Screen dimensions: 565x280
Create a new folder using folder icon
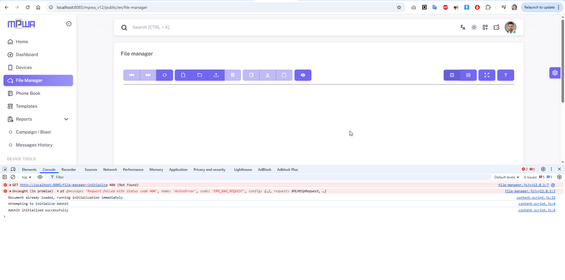tap(200, 75)
